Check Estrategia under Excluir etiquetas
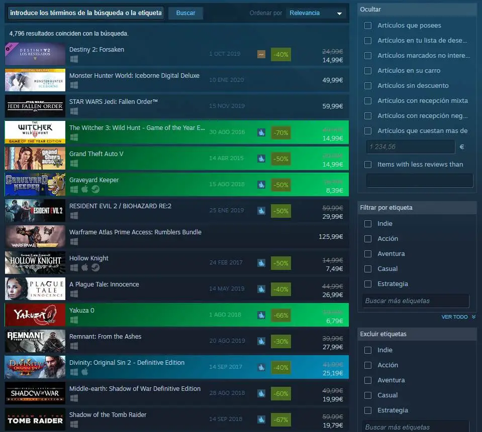The image size is (482, 432). point(367,410)
